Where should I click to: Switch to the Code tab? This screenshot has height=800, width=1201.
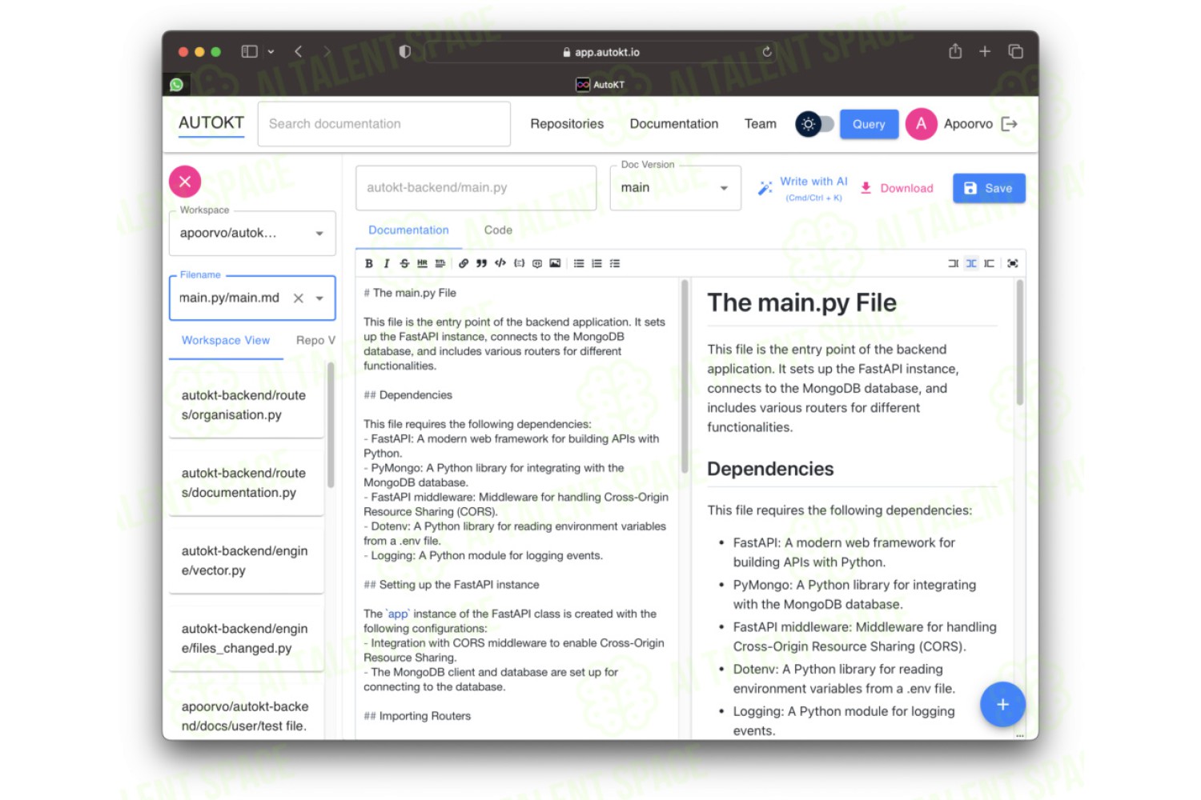pyautogui.click(x=498, y=230)
